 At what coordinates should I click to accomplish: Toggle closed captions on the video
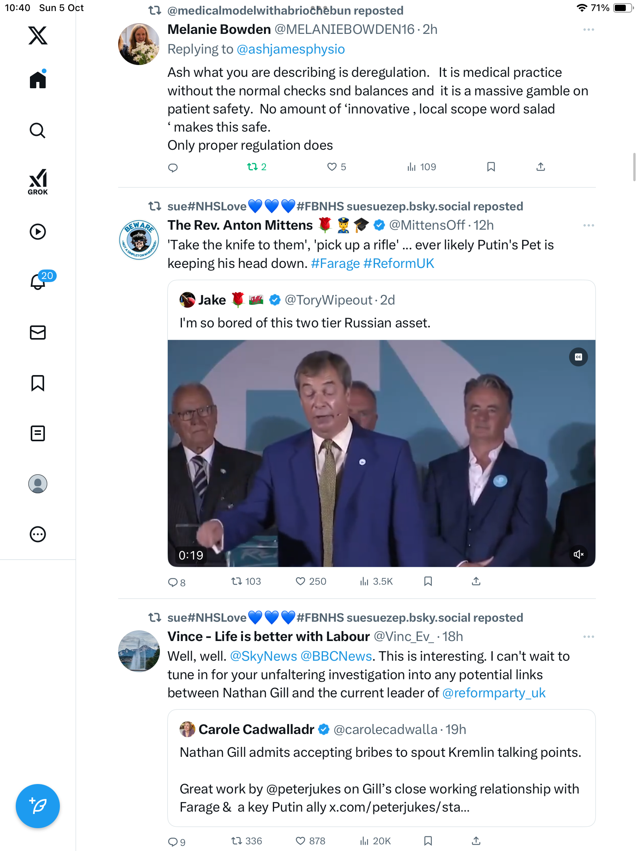[578, 357]
